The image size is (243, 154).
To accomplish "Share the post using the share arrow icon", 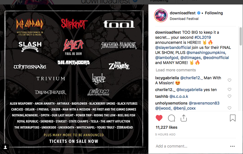I will 184,118.
